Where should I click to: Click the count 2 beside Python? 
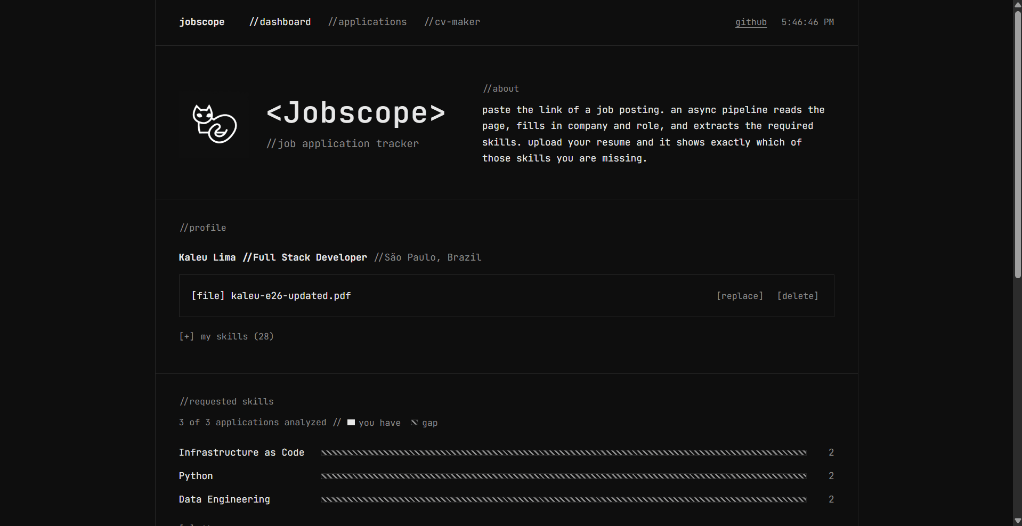(x=831, y=476)
